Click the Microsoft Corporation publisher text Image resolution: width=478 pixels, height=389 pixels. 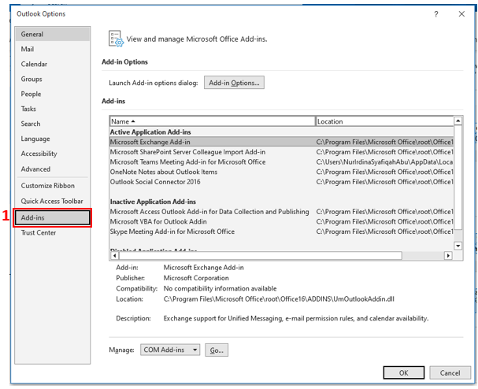pyautogui.click(x=196, y=278)
